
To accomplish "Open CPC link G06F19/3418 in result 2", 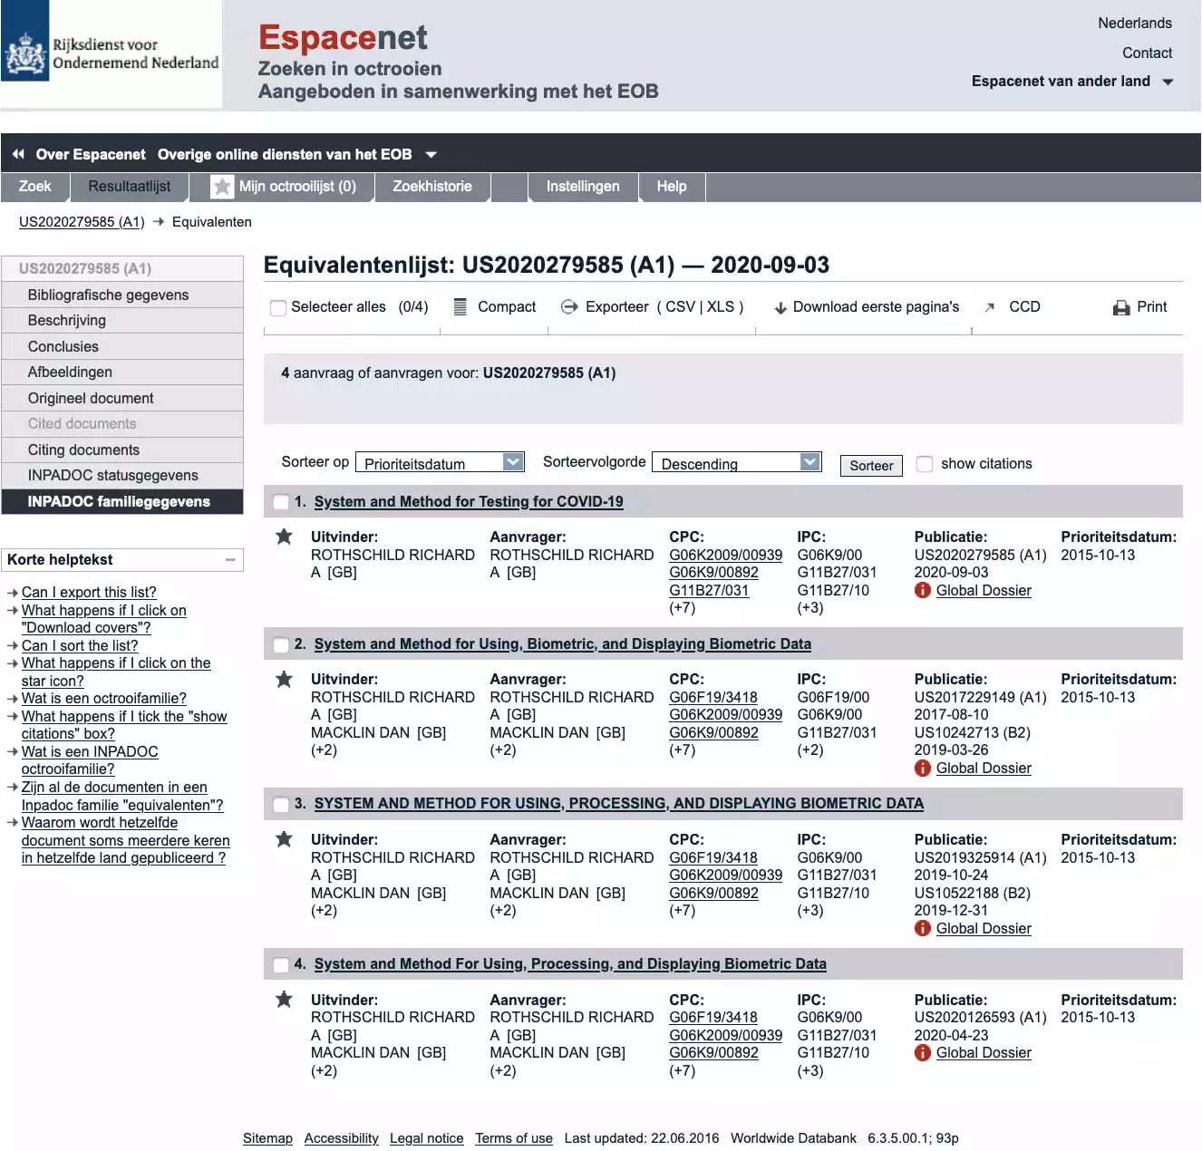I will (713, 698).
